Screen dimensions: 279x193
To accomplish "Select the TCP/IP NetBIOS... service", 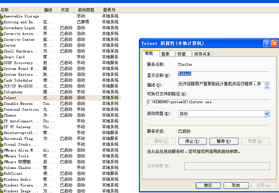I will coord(61,86).
